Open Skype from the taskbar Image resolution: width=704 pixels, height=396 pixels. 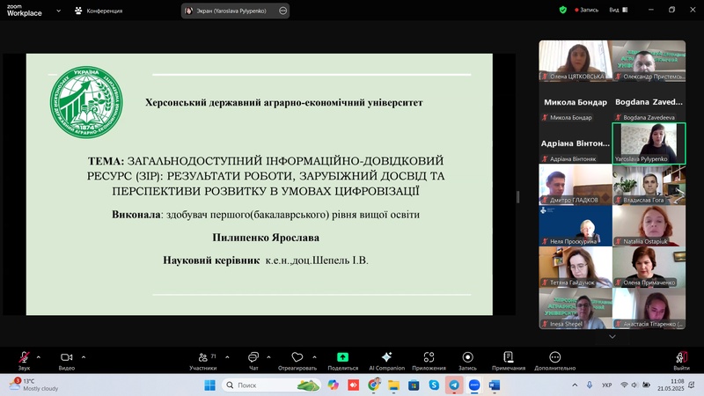434,385
